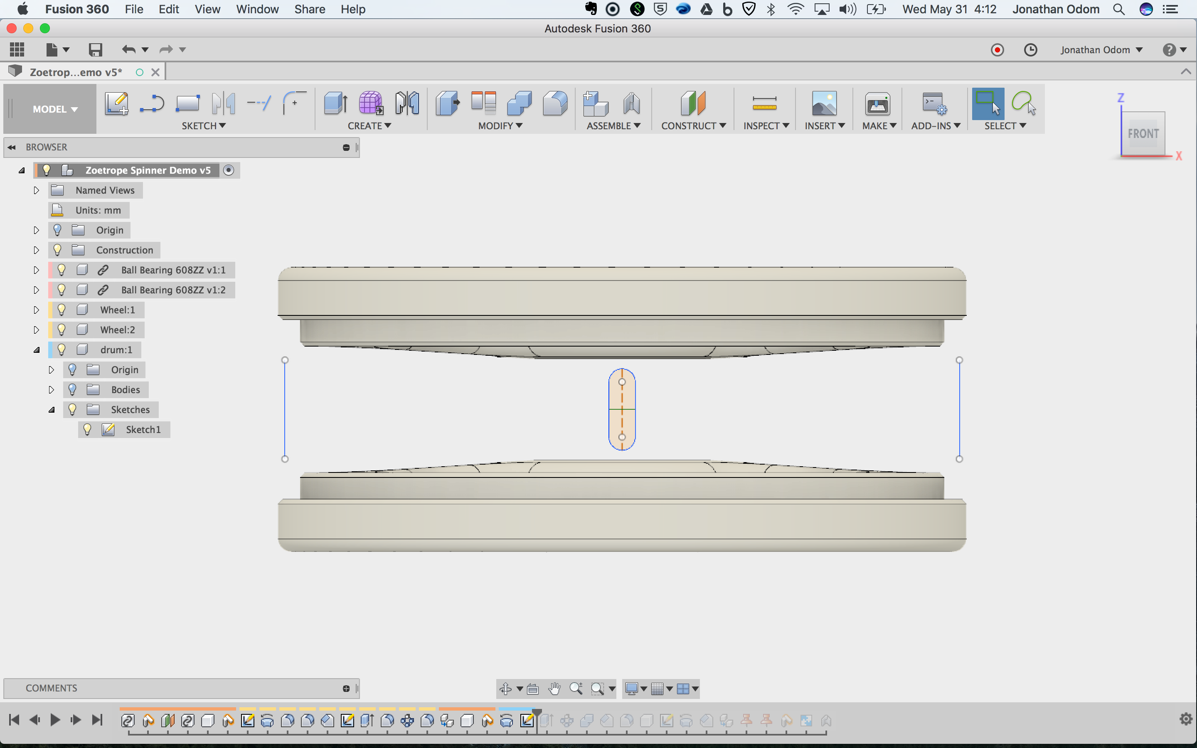The image size is (1197, 748).
Task: Toggle visibility of Sketch1
Action: pyautogui.click(x=87, y=429)
